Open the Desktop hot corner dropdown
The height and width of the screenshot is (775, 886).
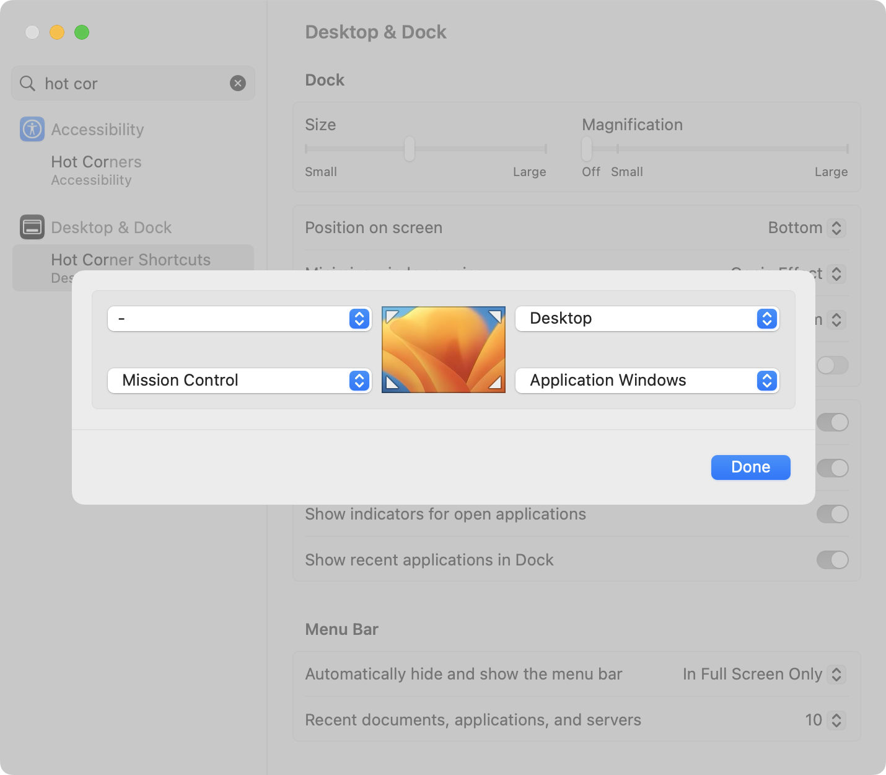(647, 319)
